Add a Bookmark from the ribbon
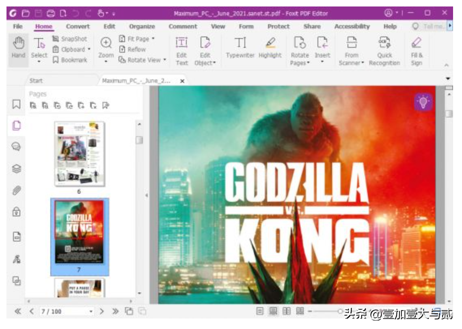 [x=69, y=60]
